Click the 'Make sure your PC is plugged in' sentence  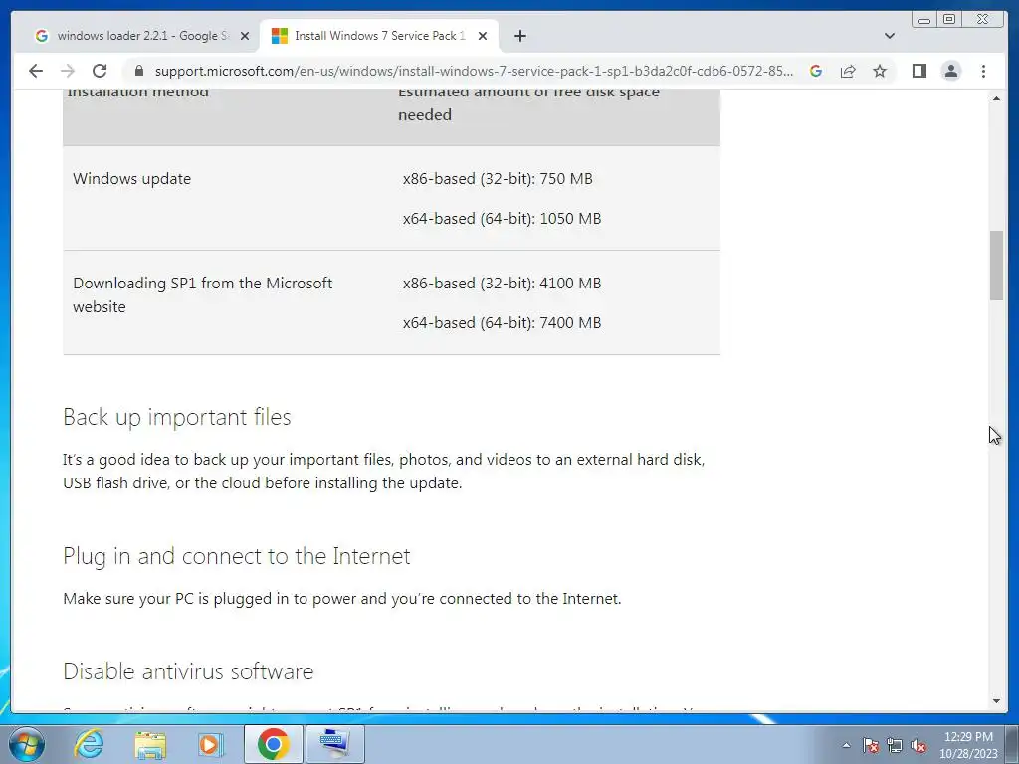tap(342, 598)
